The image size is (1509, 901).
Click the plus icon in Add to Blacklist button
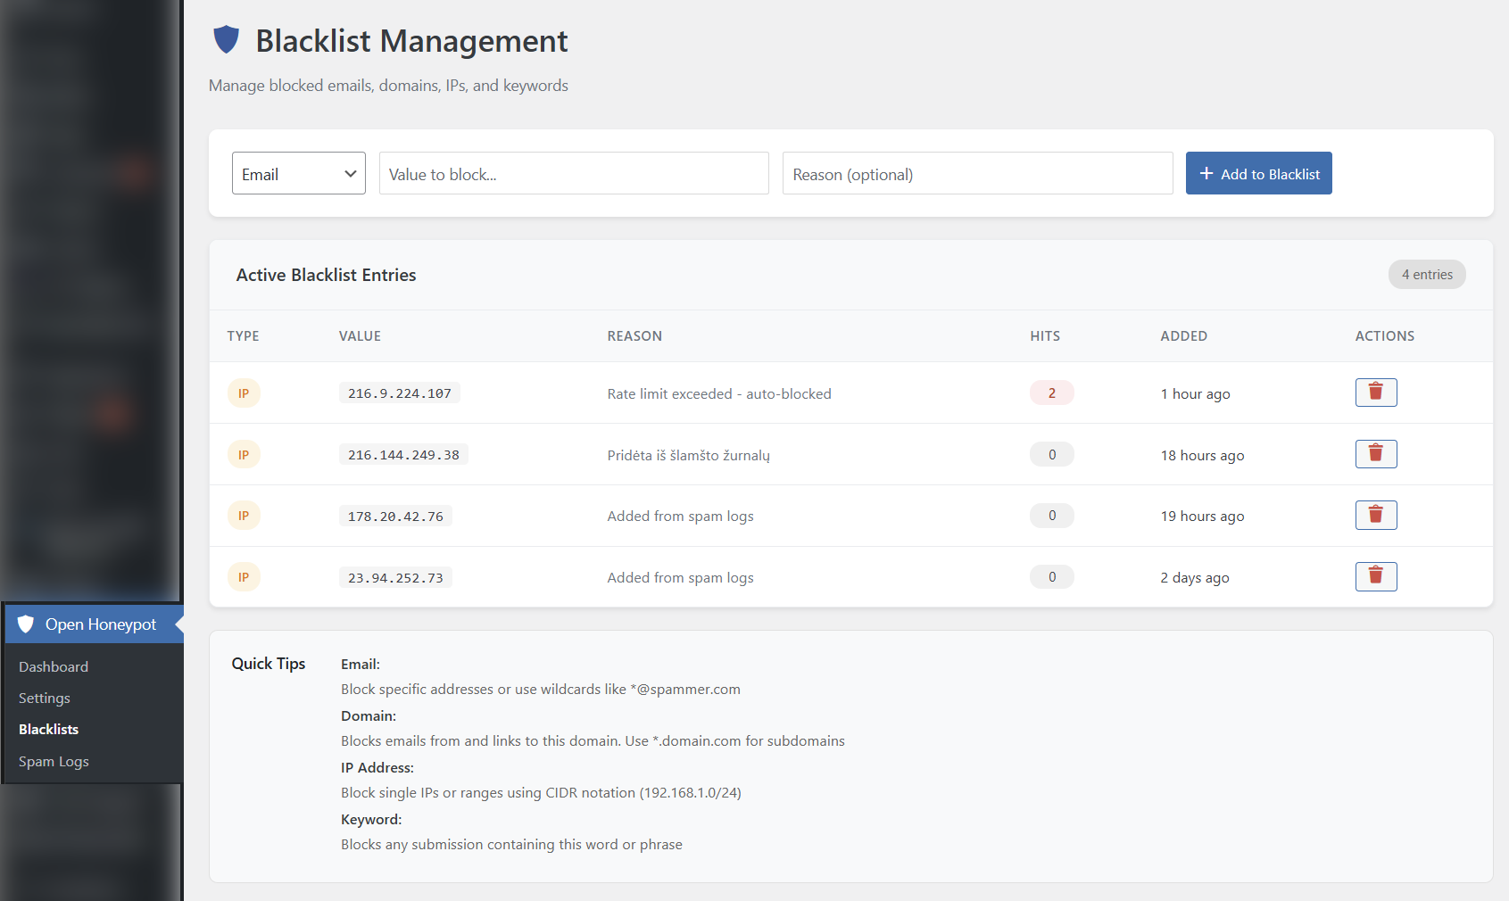click(x=1208, y=173)
